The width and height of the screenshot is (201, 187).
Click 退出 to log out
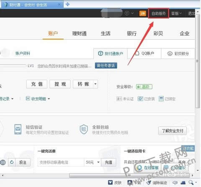click(191, 13)
